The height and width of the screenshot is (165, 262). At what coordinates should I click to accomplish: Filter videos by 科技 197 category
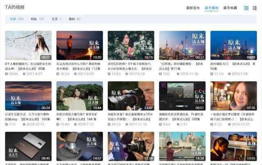pyautogui.click(x=38, y=19)
